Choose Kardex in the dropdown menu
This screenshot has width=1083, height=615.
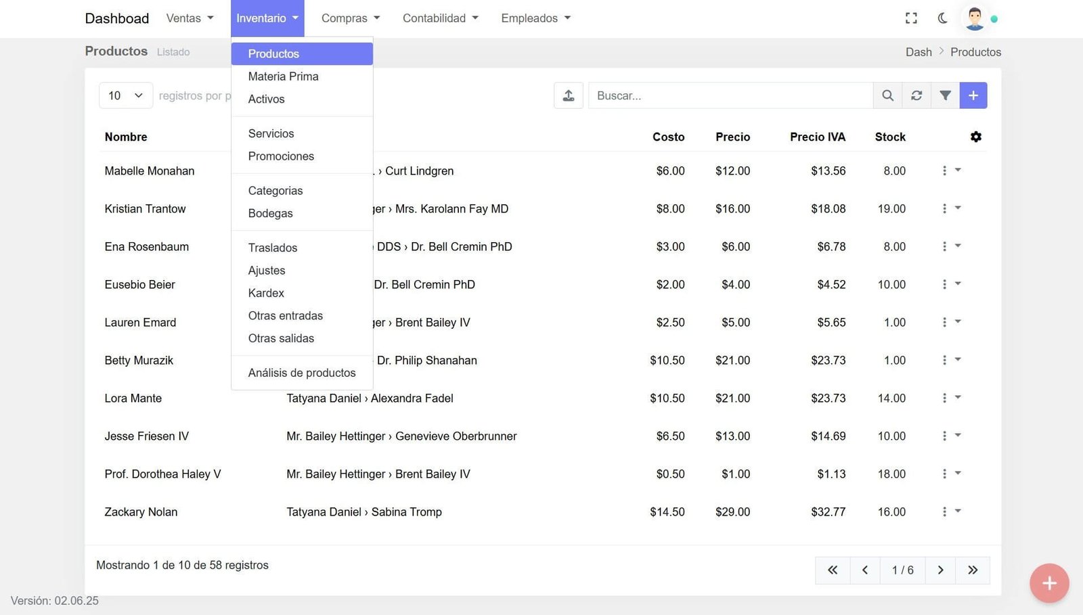(266, 293)
